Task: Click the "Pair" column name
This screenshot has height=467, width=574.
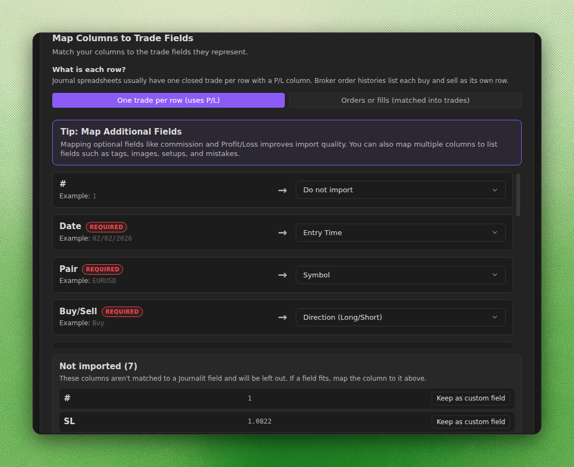Action: pyautogui.click(x=69, y=269)
